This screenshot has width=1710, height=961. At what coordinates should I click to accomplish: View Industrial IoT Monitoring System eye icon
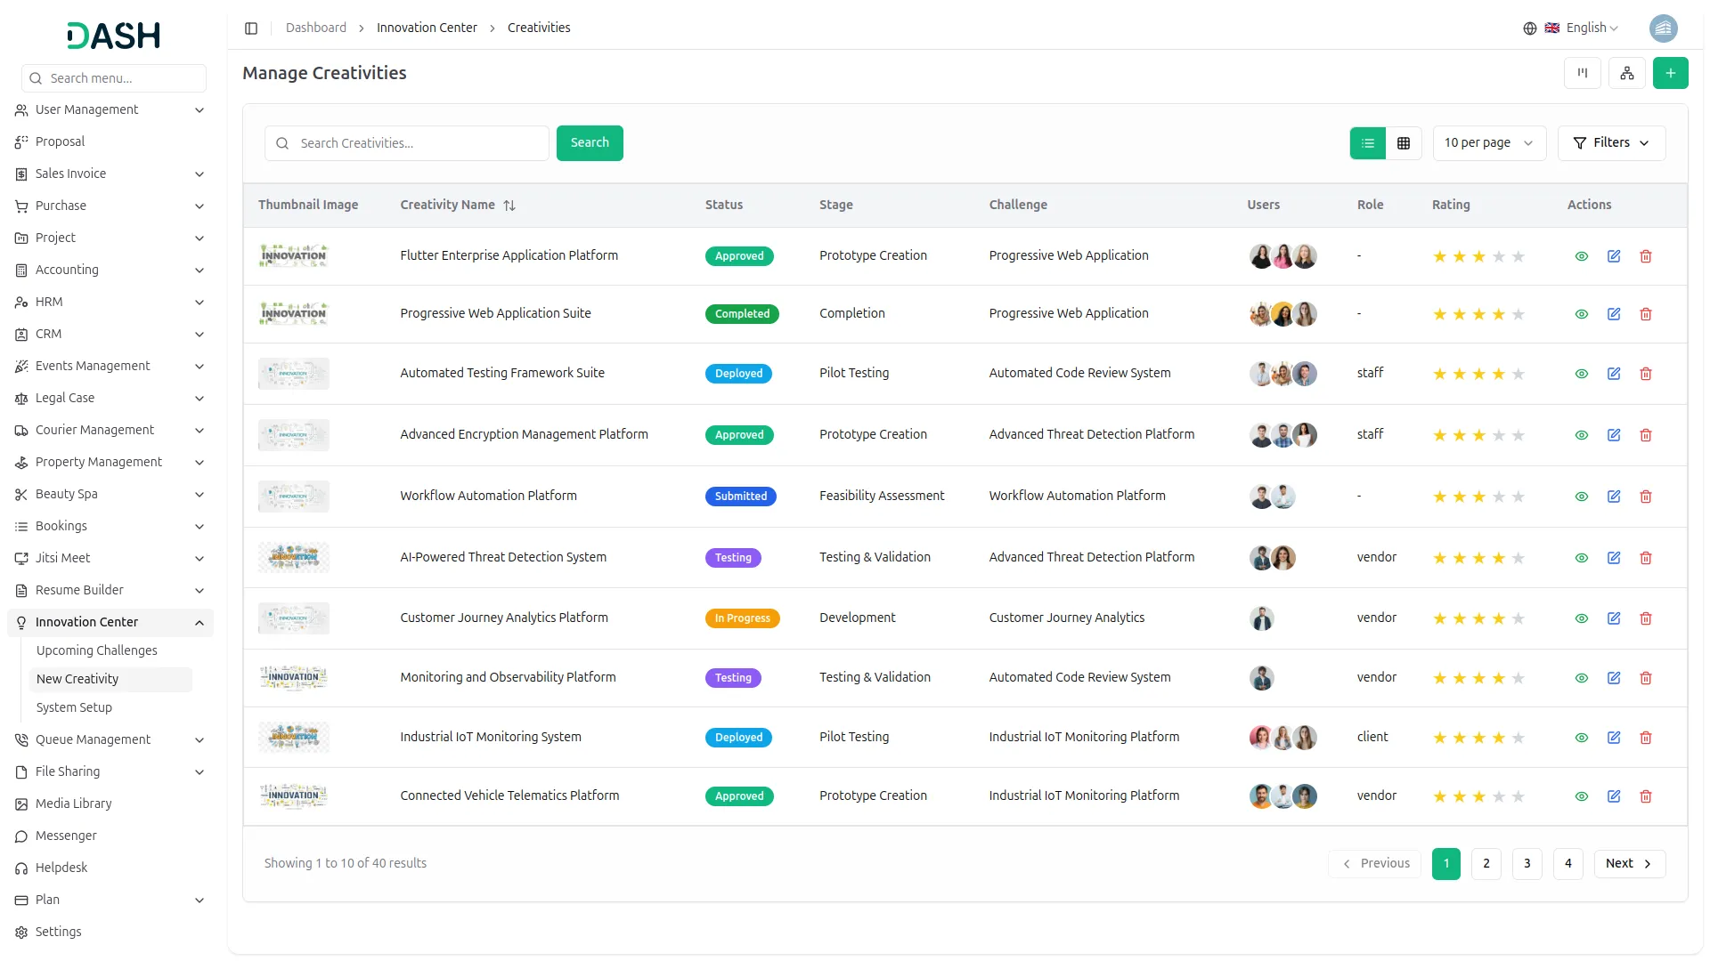click(x=1582, y=738)
